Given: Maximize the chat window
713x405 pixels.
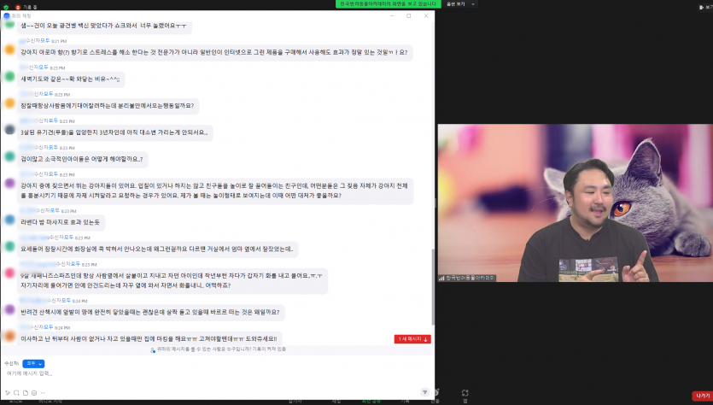Looking at the screenshot, I should 408,16.
